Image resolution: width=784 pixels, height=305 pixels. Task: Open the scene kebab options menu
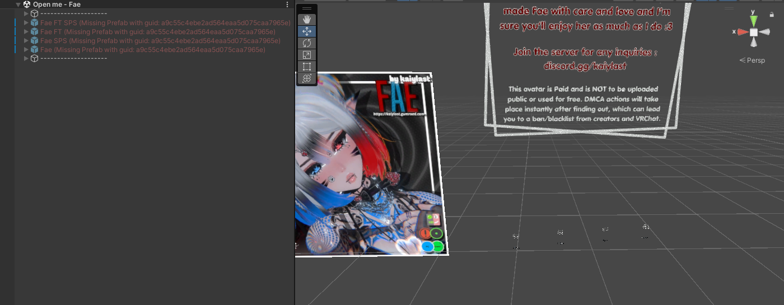pyautogui.click(x=287, y=4)
